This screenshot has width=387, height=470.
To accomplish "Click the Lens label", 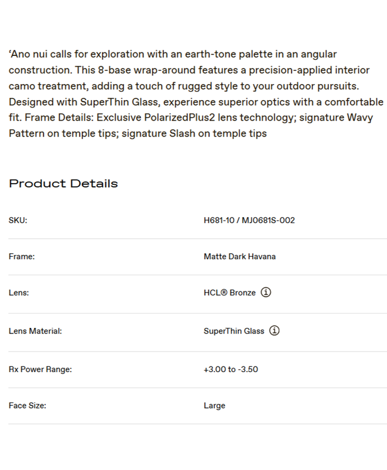I will tap(19, 293).
